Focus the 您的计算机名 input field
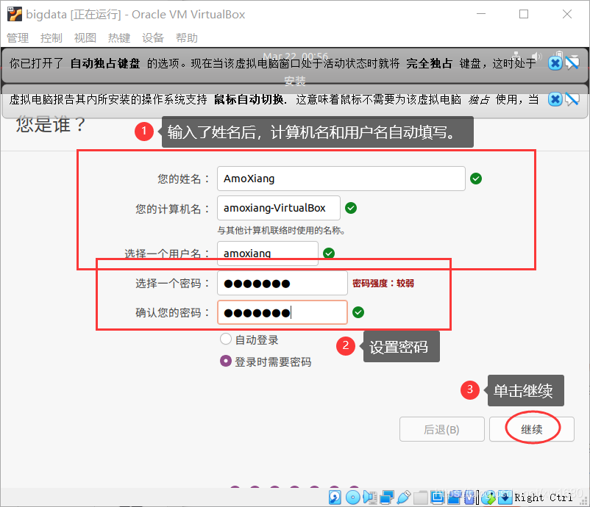 (x=278, y=208)
